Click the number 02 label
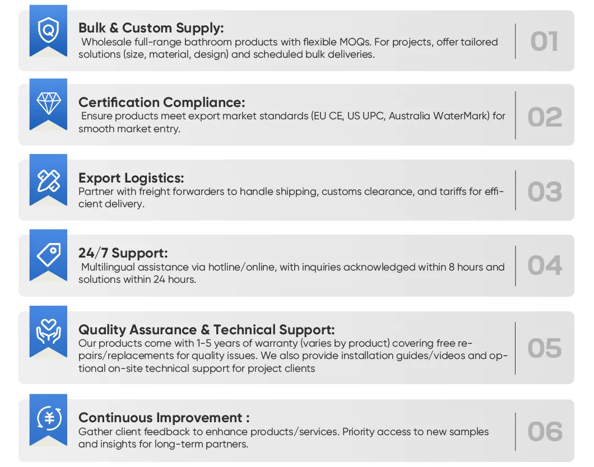The height and width of the screenshot is (467, 594). point(544,117)
